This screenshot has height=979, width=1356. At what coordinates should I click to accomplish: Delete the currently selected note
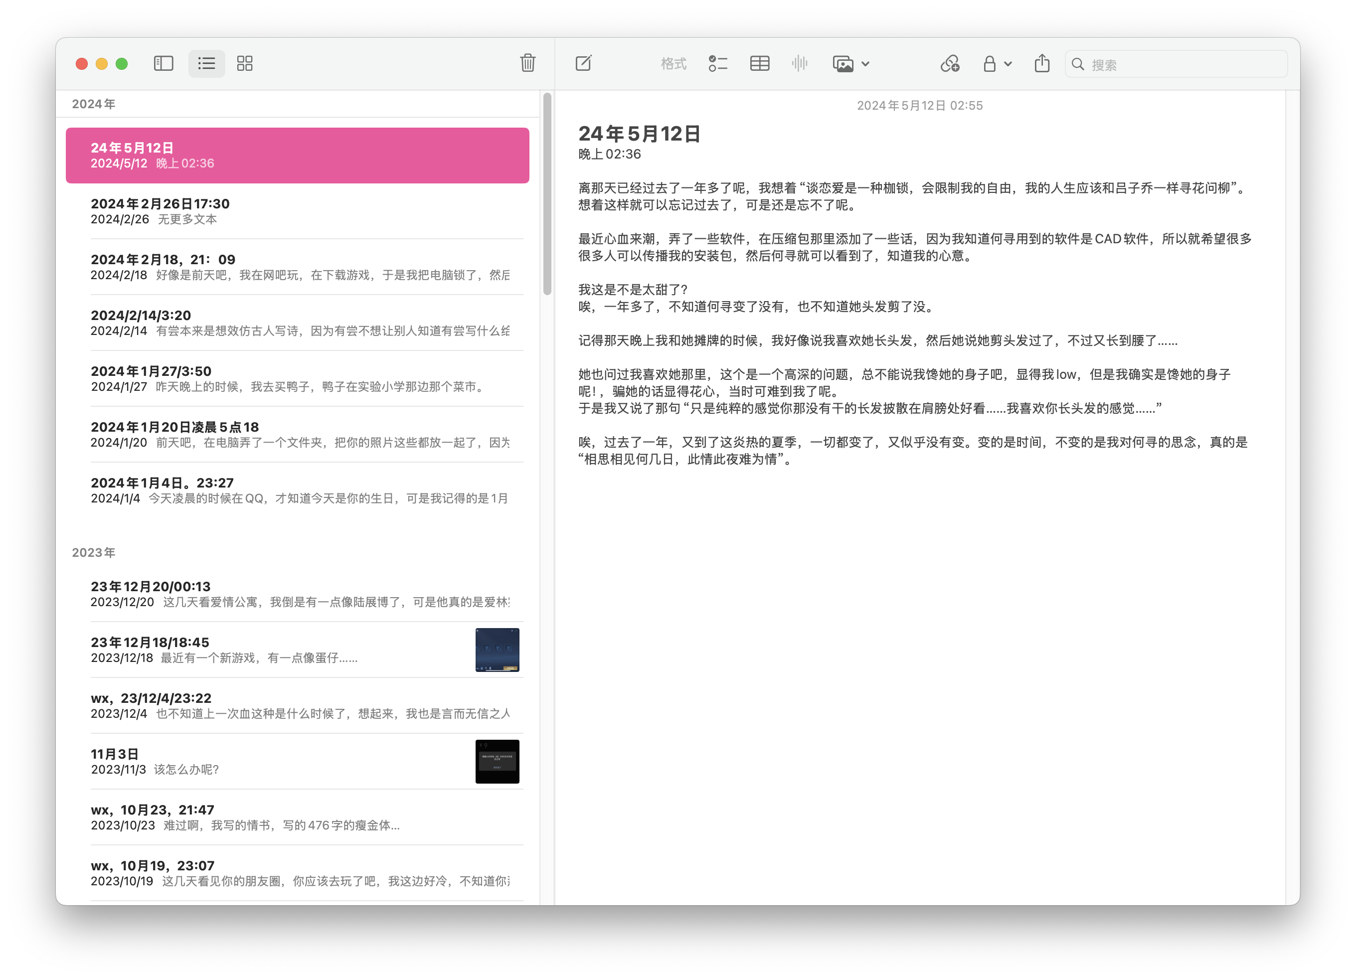tap(527, 63)
